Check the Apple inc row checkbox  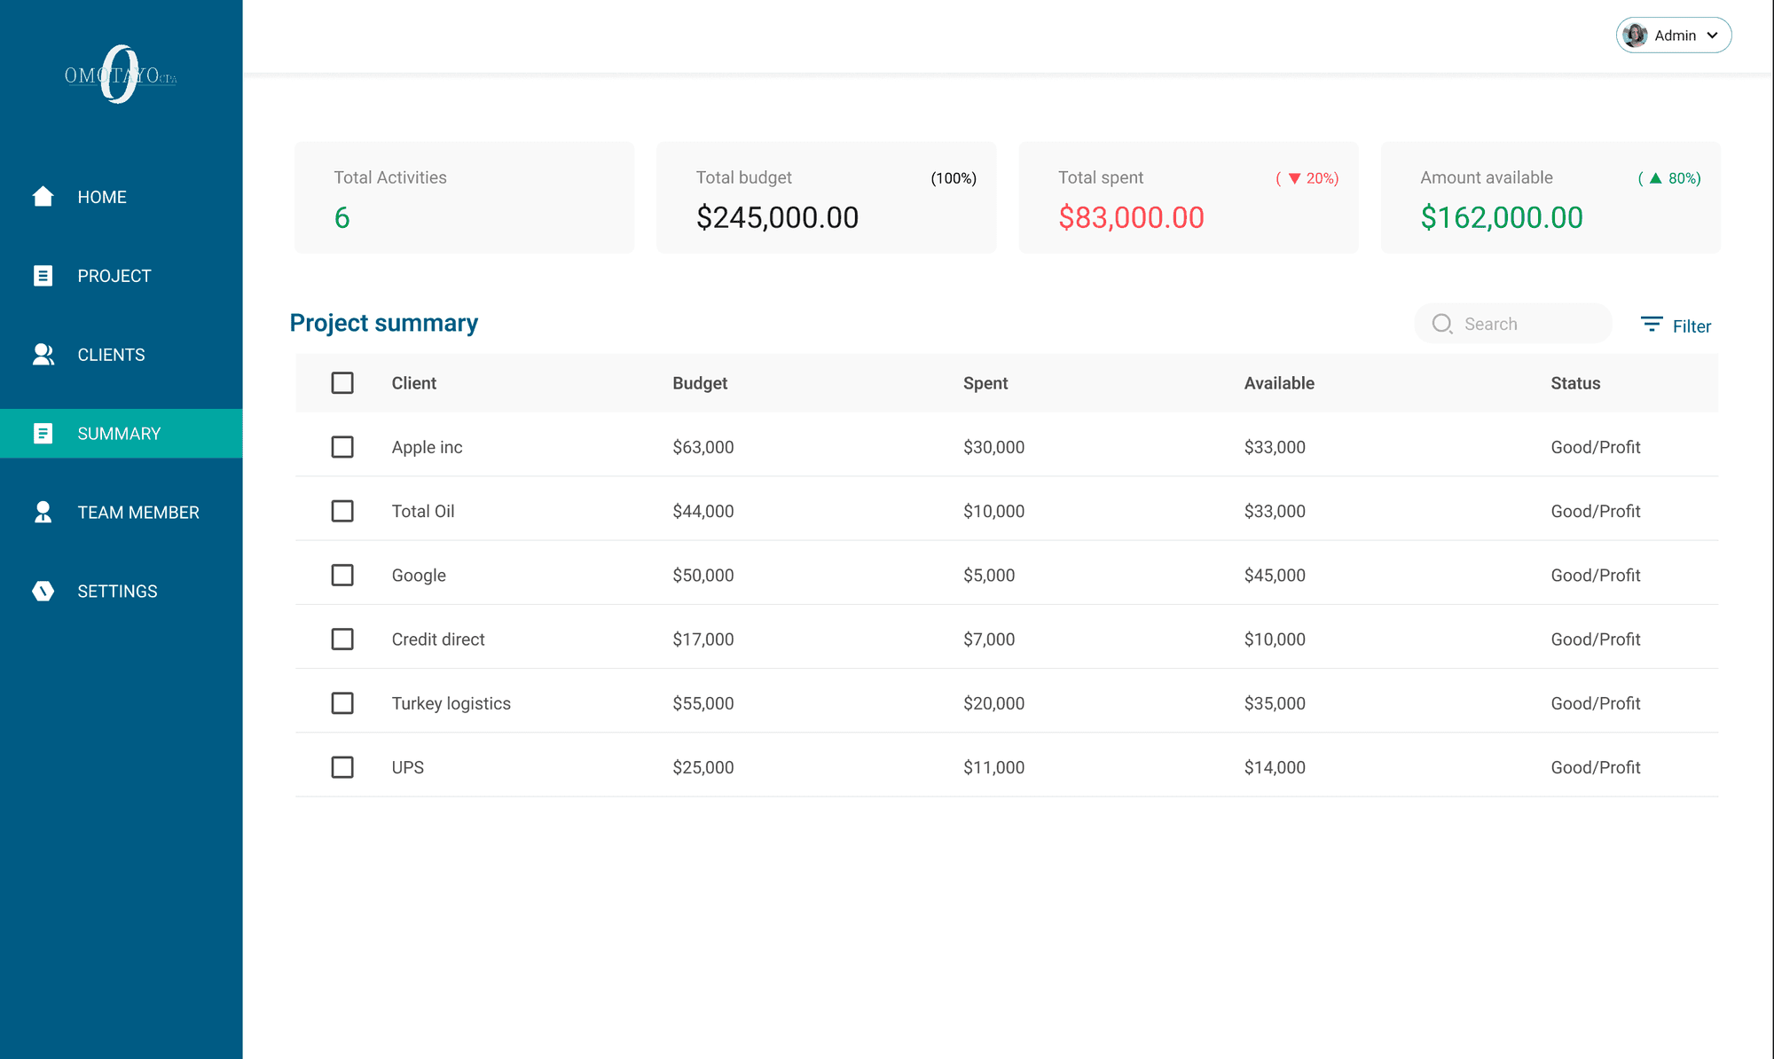click(342, 447)
